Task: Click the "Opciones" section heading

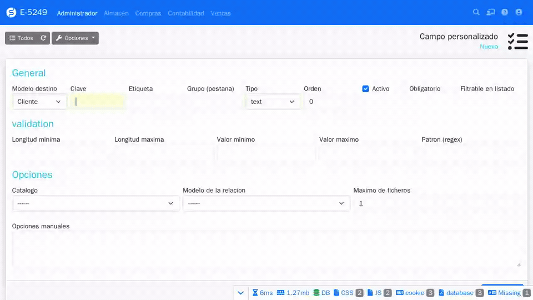Action: click(x=32, y=174)
